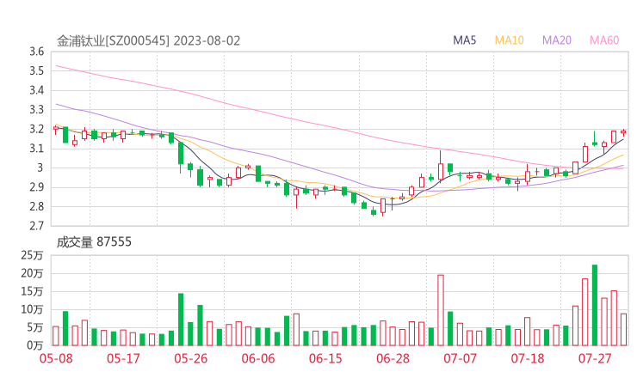Click the MA20 legend label

click(557, 40)
